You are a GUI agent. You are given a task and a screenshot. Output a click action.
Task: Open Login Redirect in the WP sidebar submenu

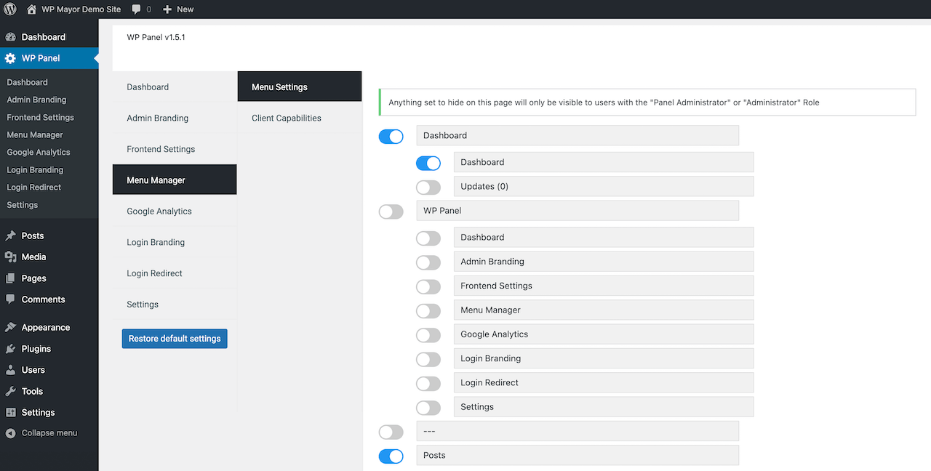(34, 187)
